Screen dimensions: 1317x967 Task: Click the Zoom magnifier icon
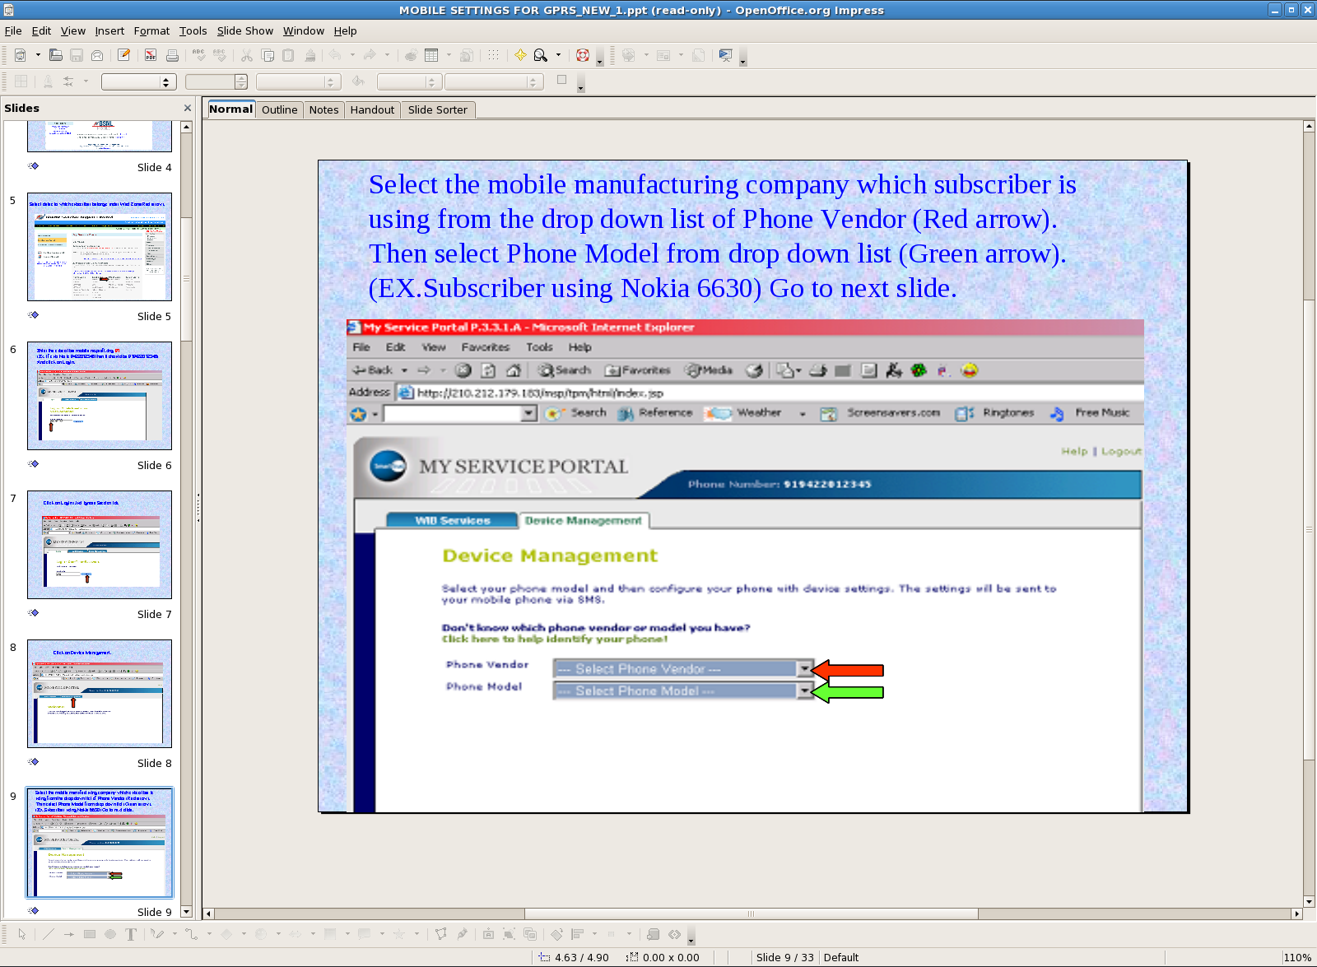[x=541, y=55]
